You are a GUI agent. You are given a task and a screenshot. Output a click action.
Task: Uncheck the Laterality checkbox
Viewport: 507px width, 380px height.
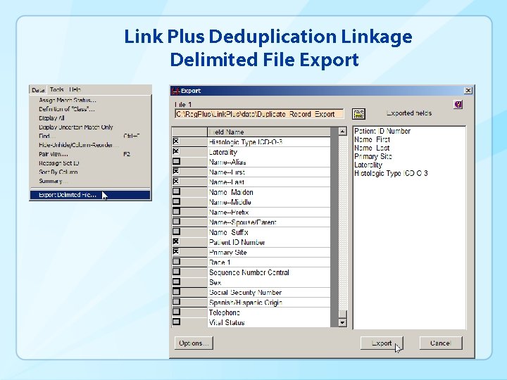click(176, 151)
